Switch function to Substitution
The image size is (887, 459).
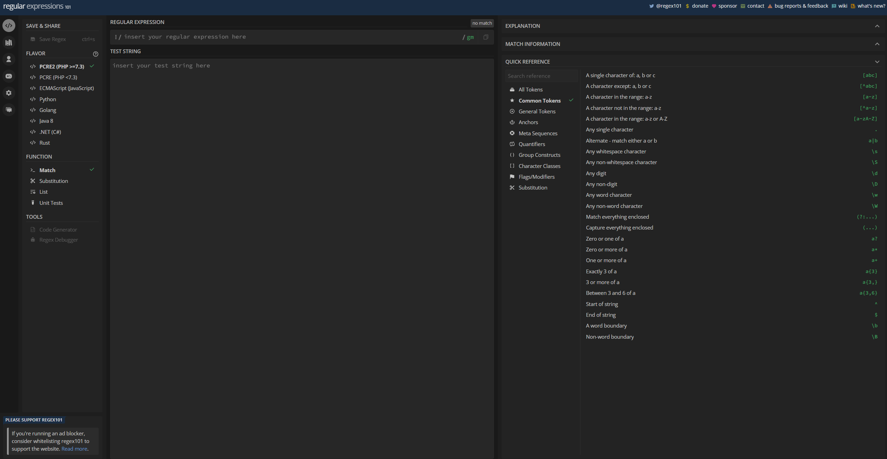pos(54,181)
